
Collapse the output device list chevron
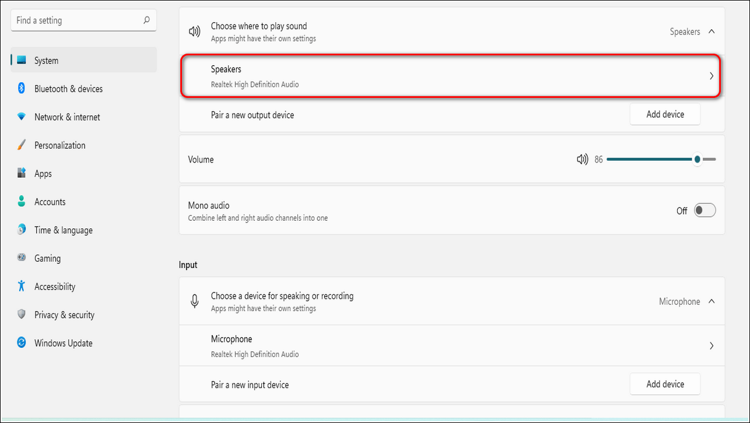tap(712, 32)
